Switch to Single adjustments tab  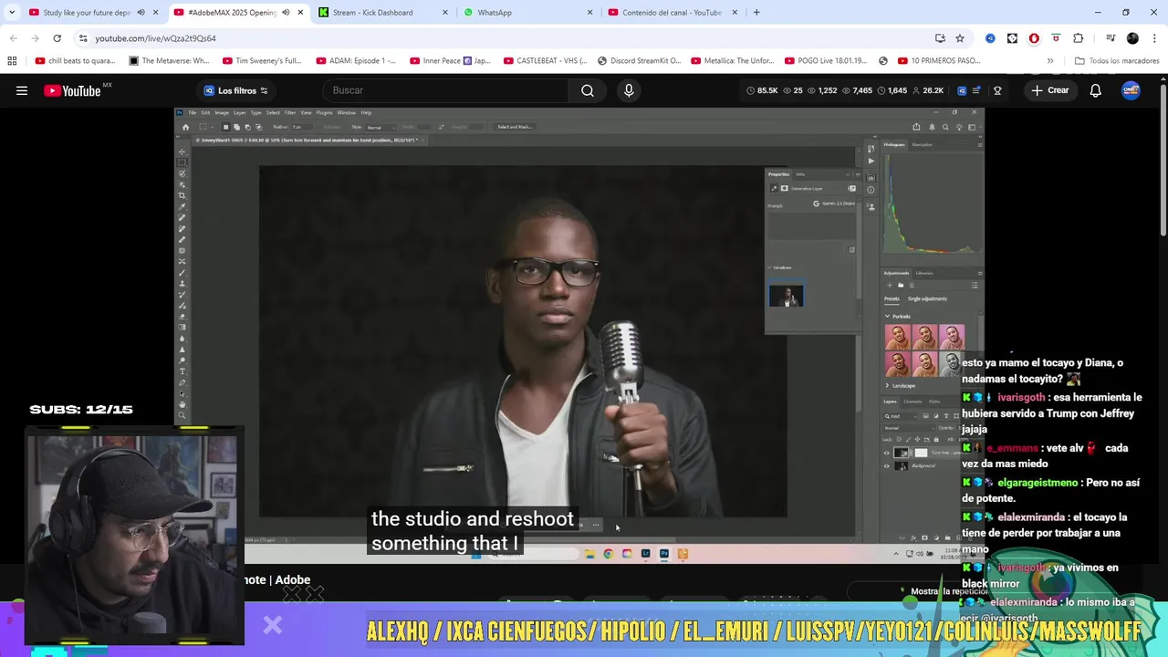click(927, 298)
